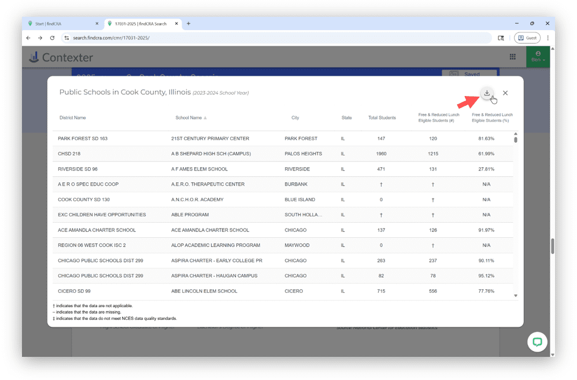View site information in address bar
The height and width of the screenshot is (380, 577).
tap(66, 38)
